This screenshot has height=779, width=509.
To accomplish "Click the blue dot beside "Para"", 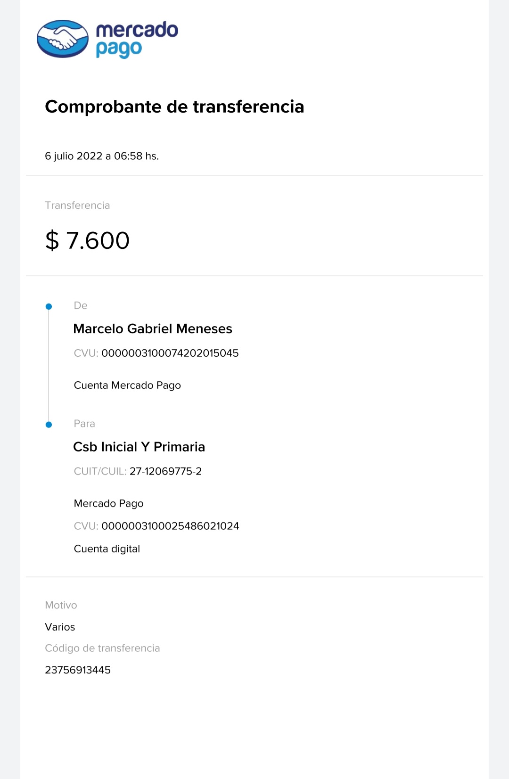I will click(49, 425).
